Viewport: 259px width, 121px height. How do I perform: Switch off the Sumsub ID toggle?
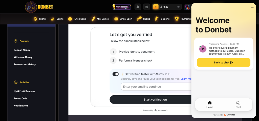click(x=116, y=74)
